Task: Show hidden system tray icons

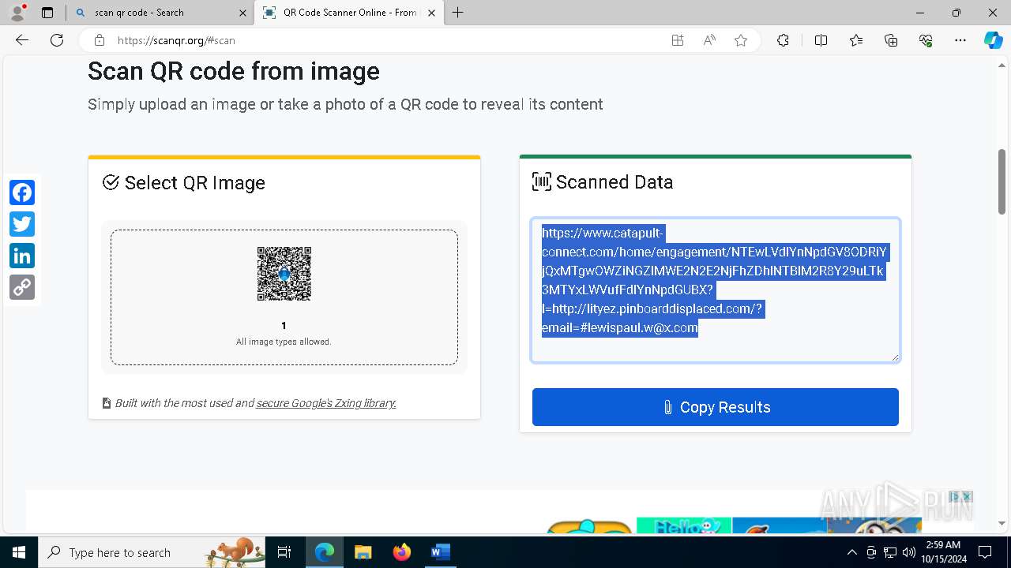Action: [851, 552]
